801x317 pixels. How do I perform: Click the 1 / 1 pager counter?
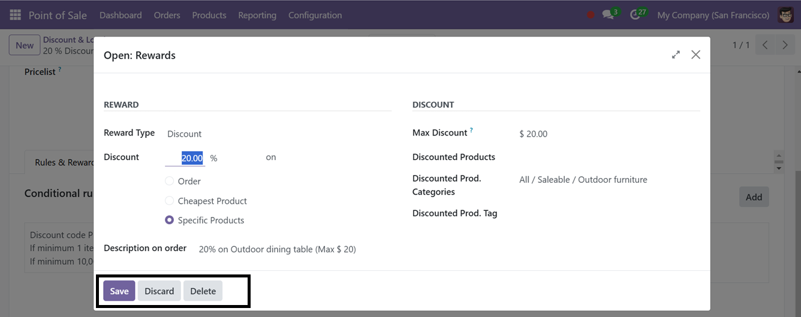coord(741,45)
